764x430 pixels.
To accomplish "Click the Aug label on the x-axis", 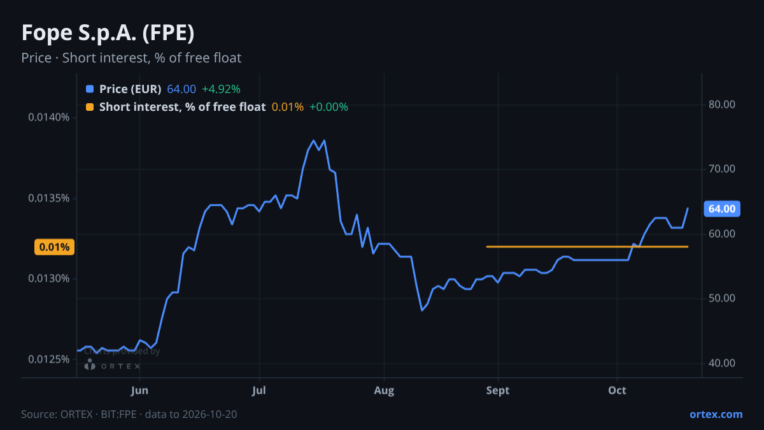I will (x=384, y=391).
